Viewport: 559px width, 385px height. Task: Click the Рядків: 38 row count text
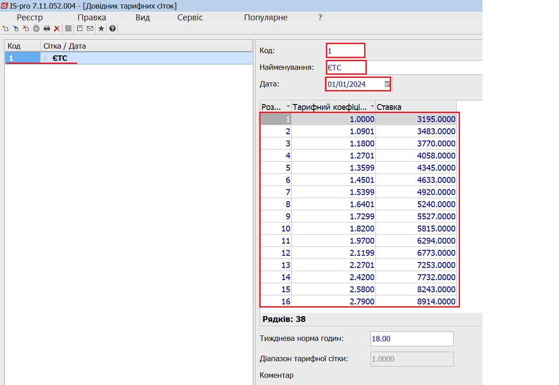click(x=284, y=319)
